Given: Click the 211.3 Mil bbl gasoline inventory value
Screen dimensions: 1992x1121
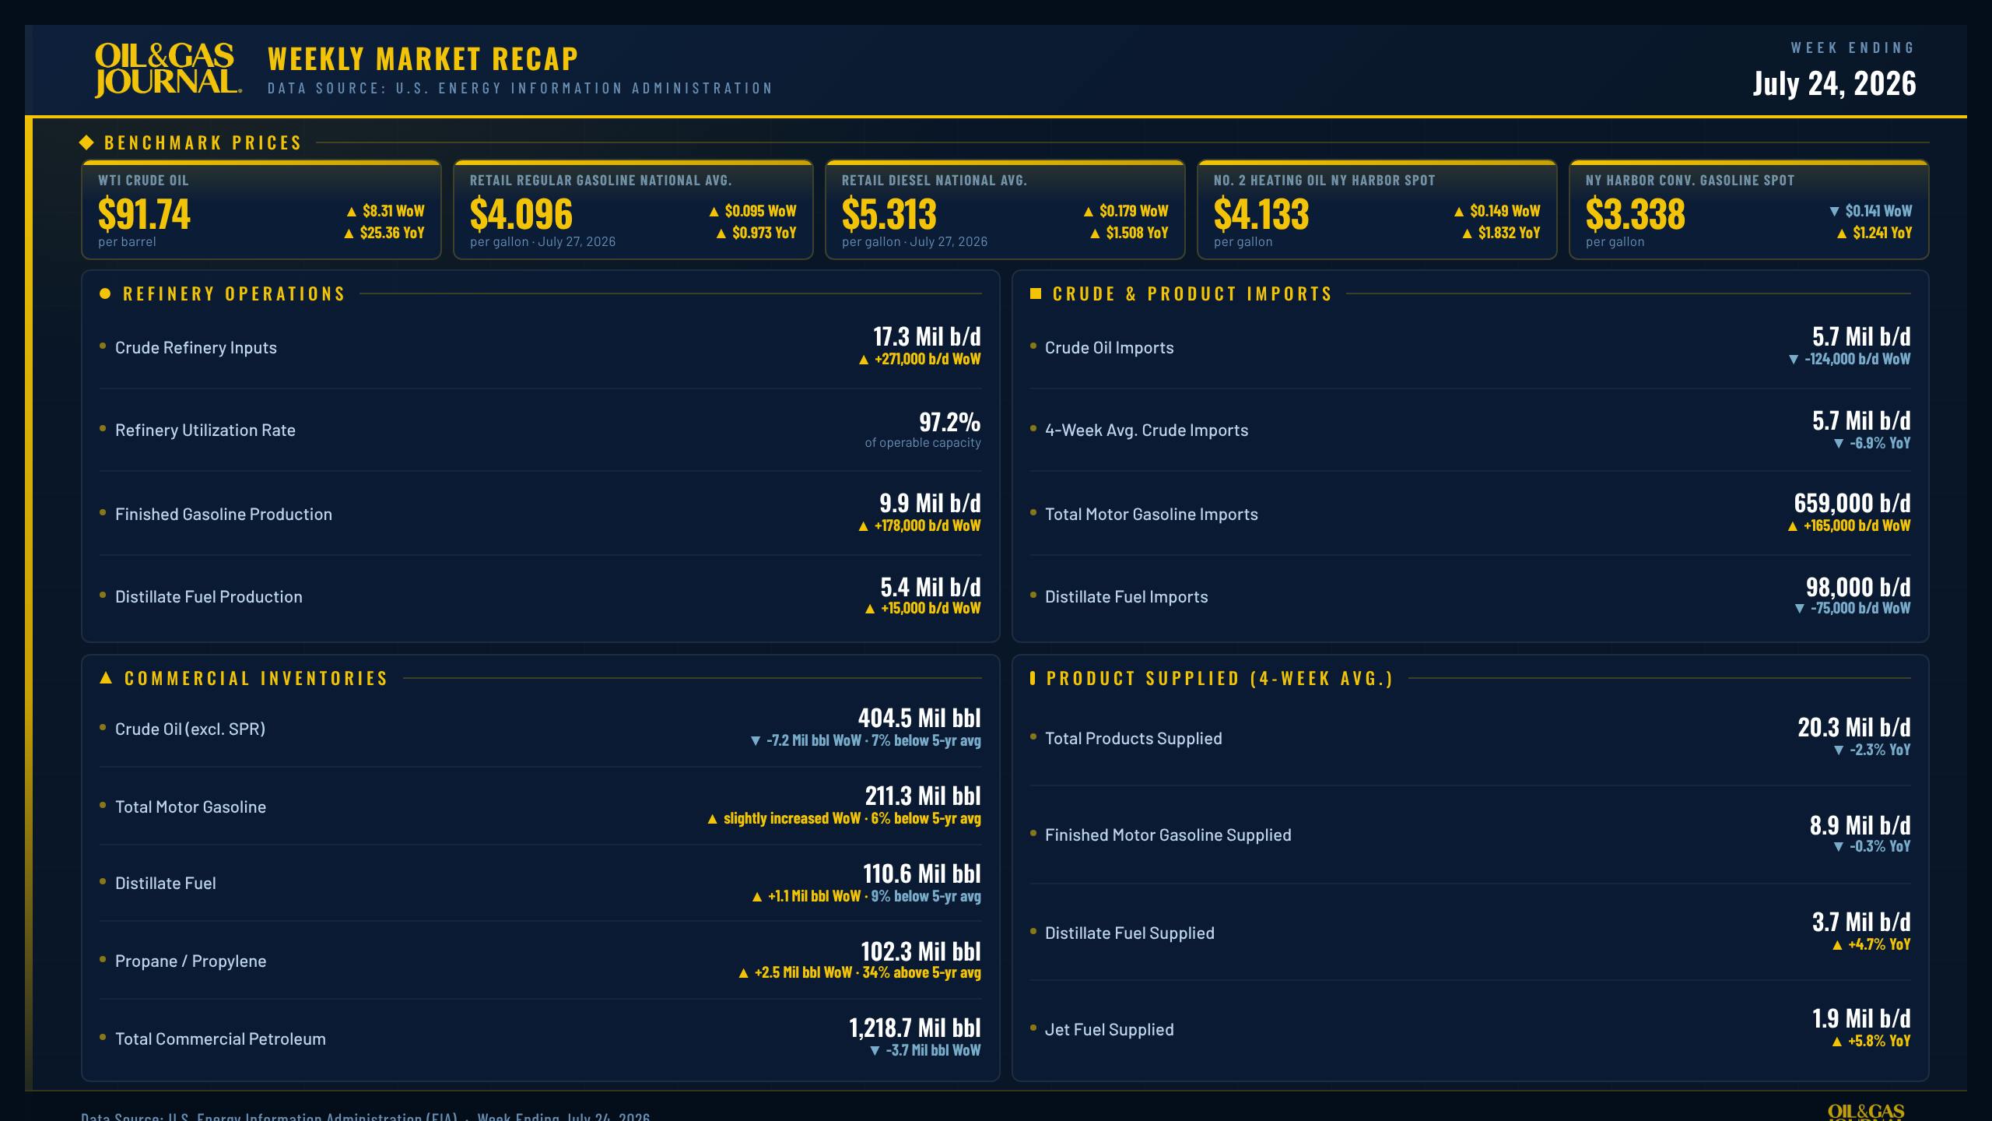Looking at the screenshot, I should click(x=923, y=796).
